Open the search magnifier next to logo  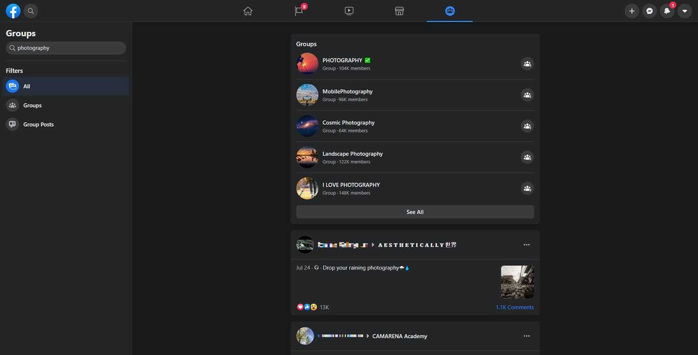31,11
